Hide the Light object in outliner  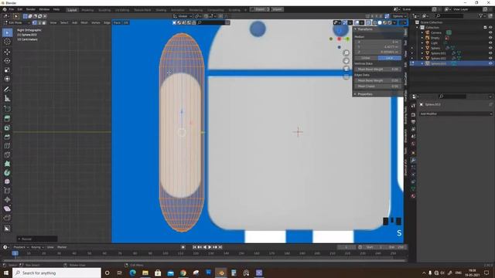pos(490,43)
